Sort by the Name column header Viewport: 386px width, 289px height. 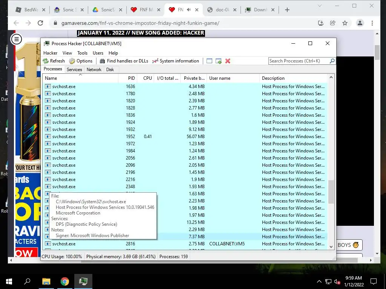click(x=80, y=78)
